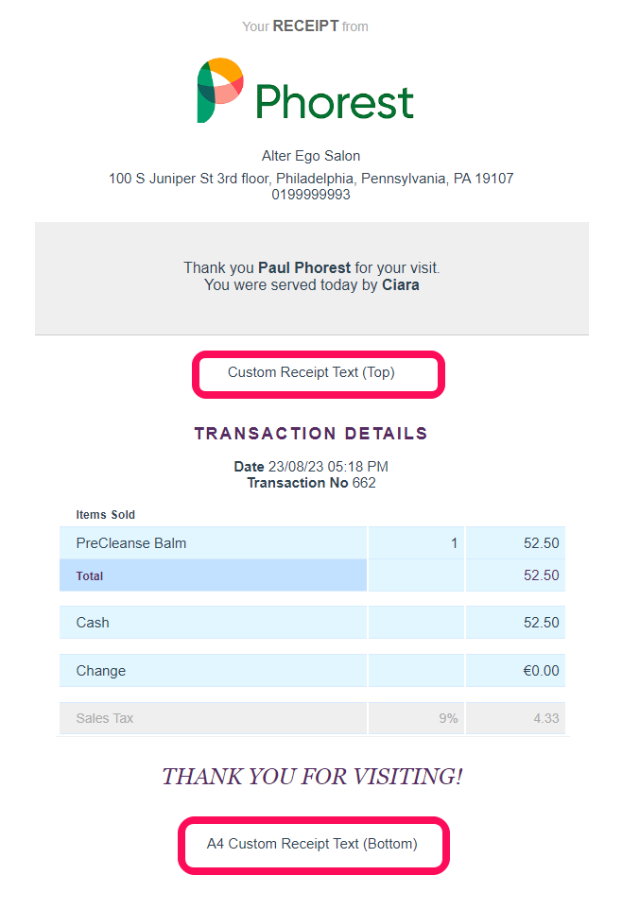The image size is (622, 909).
Task: Select the Custom Receipt Text (Top) box
Action: pos(319,374)
